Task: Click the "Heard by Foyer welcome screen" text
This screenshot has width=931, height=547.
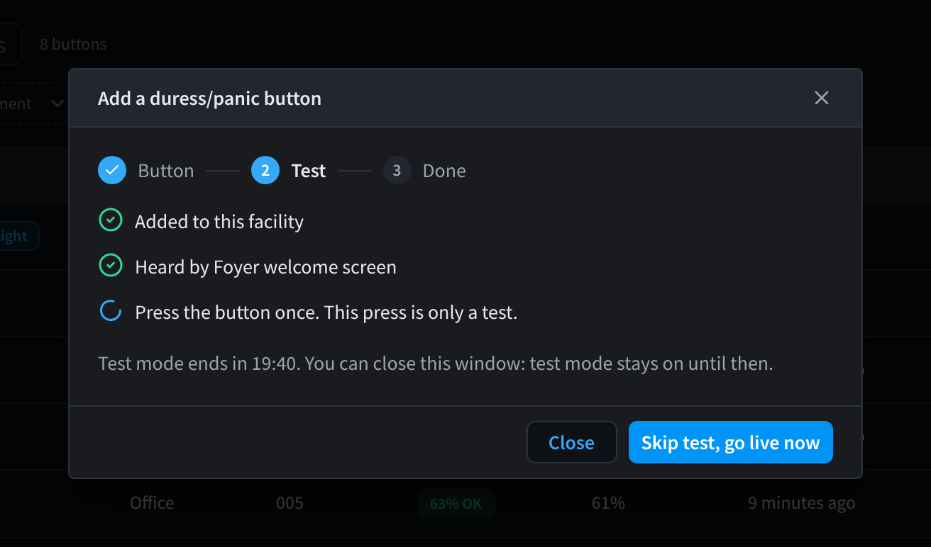Action: (266, 267)
